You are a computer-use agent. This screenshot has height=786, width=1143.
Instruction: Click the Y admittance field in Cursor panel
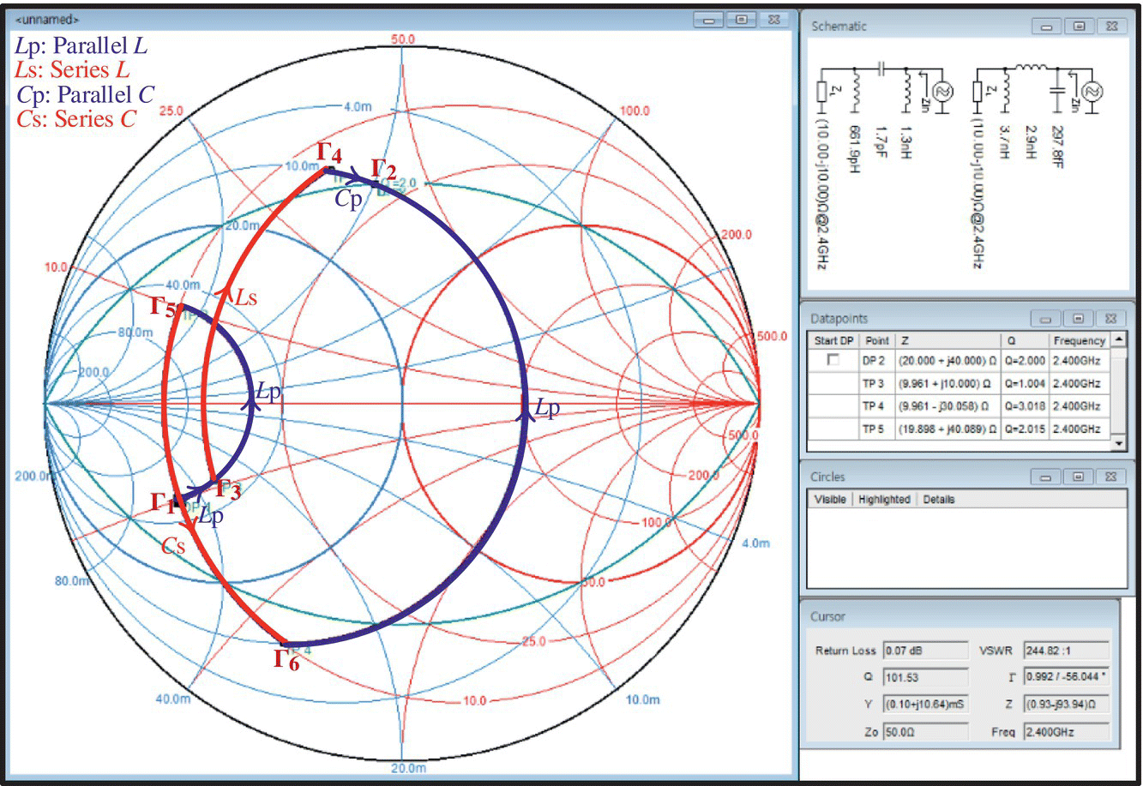pos(924,705)
